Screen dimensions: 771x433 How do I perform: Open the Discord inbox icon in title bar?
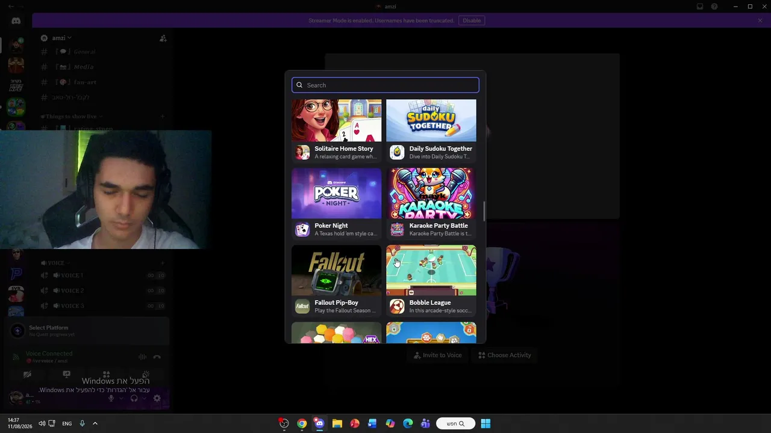click(x=700, y=7)
